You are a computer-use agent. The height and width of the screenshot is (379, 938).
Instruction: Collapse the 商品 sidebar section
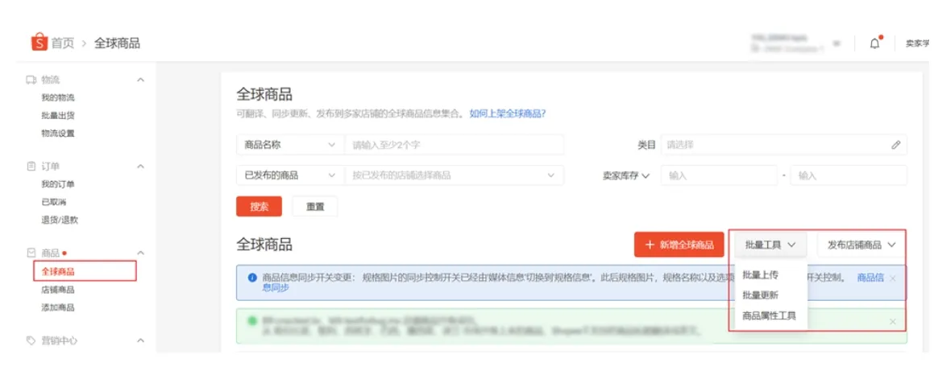(140, 253)
